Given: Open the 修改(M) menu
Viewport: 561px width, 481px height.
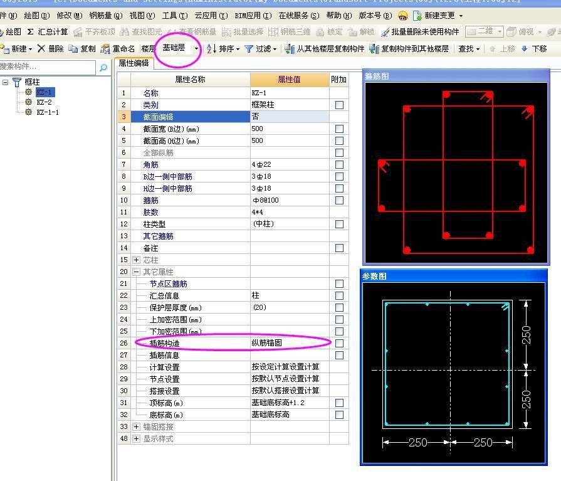Looking at the screenshot, I should click(x=70, y=16).
